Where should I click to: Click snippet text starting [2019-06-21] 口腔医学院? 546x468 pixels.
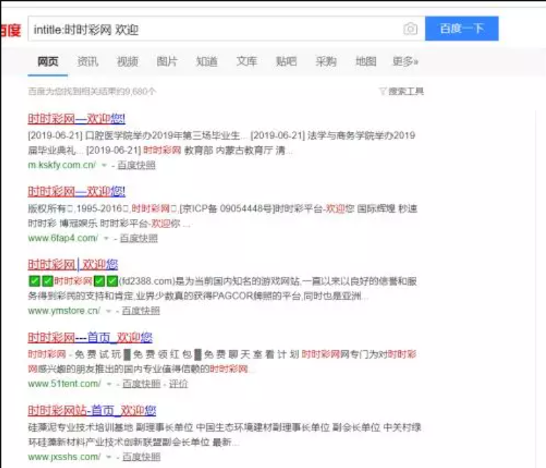(x=222, y=143)
